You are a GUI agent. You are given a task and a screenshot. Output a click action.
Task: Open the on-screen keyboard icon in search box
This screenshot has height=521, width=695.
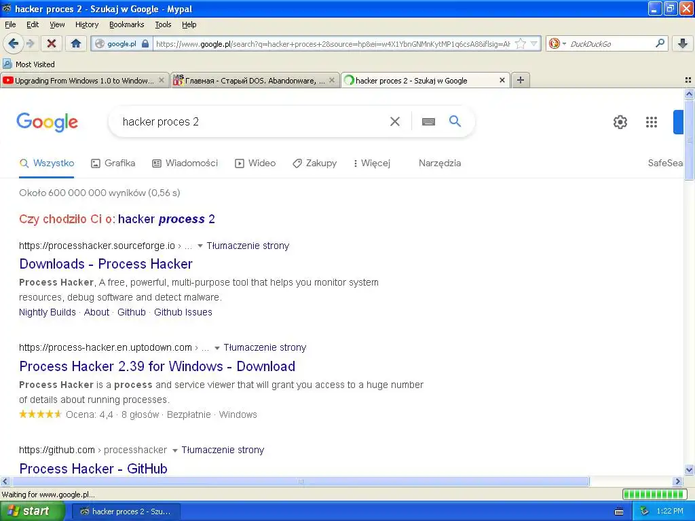tap(428, 121)
